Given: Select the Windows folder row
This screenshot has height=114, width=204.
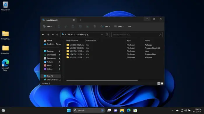Looking at the screenshot, I should click(x=115, y=58).
